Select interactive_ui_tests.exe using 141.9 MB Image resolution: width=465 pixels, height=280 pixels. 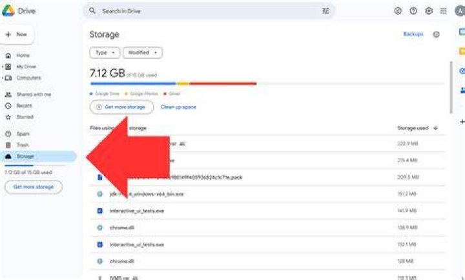[137, 211]
